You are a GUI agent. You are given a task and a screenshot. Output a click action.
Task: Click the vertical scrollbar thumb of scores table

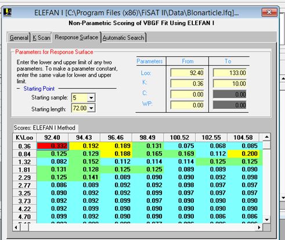point(267,145)
